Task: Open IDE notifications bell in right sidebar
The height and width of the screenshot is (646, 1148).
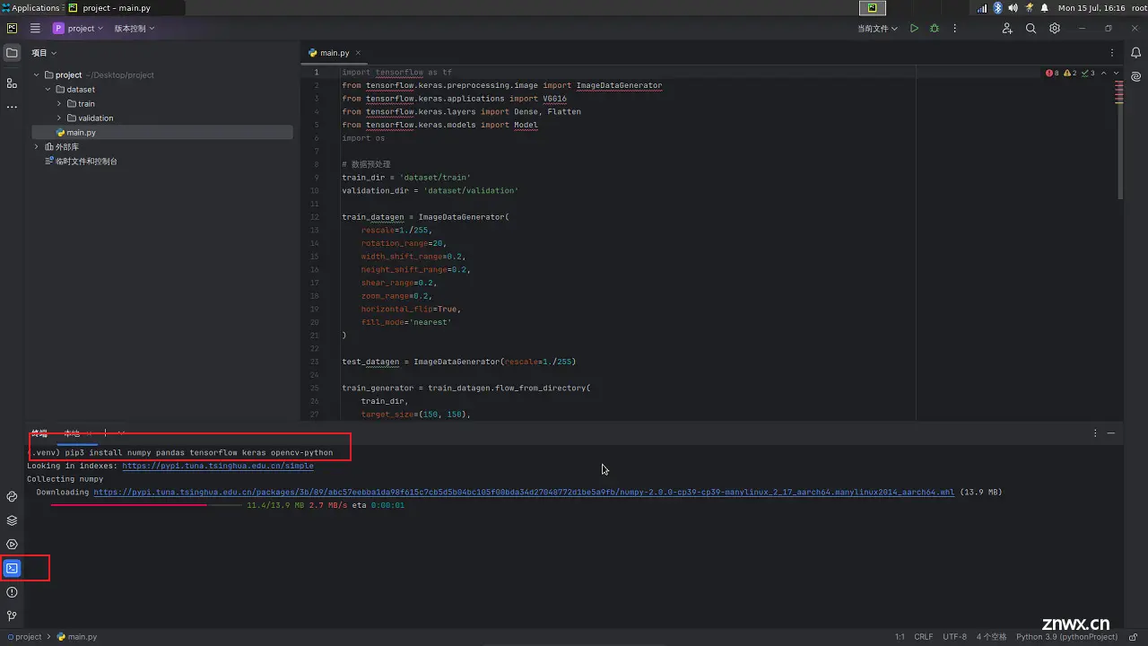Action: (x=1135, y=53)
